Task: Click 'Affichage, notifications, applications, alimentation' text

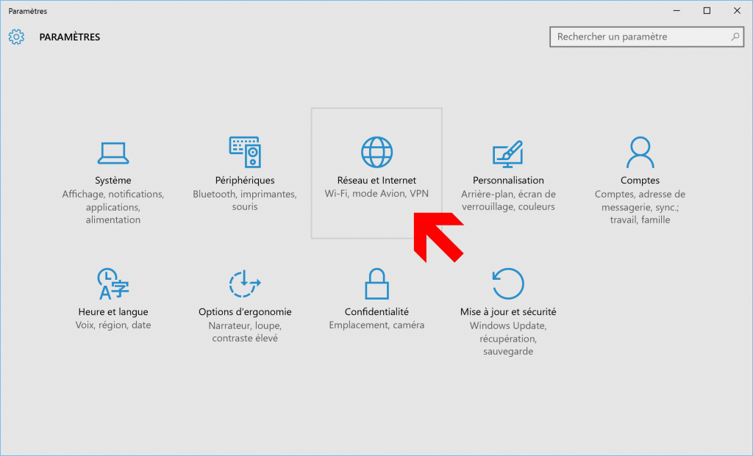Action: [113, 207]
